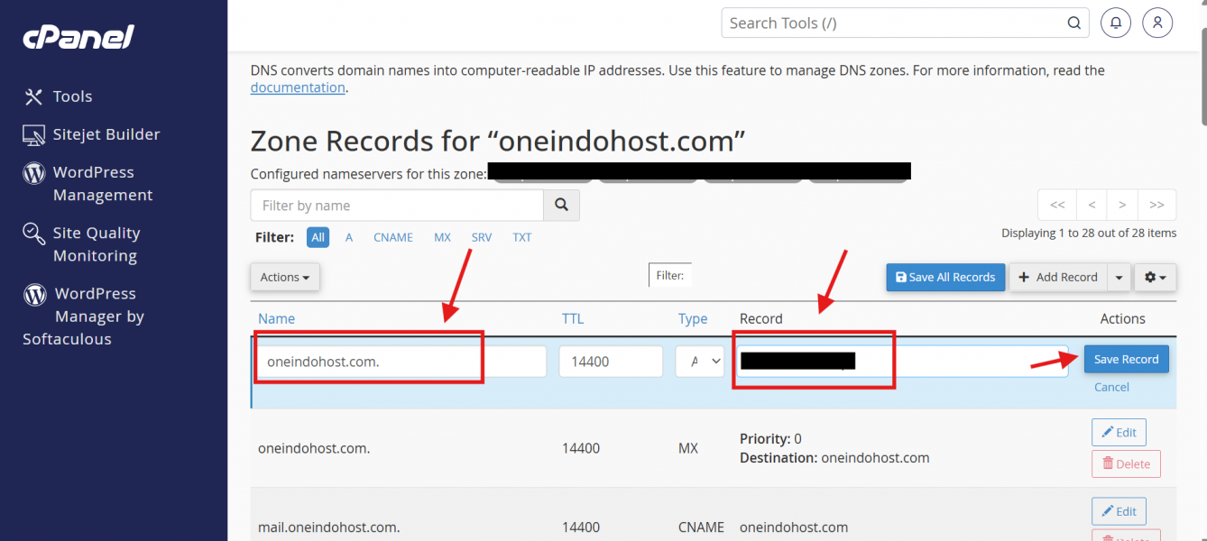
Task: Edit the TTL field showing 14400
Action: 611,362
